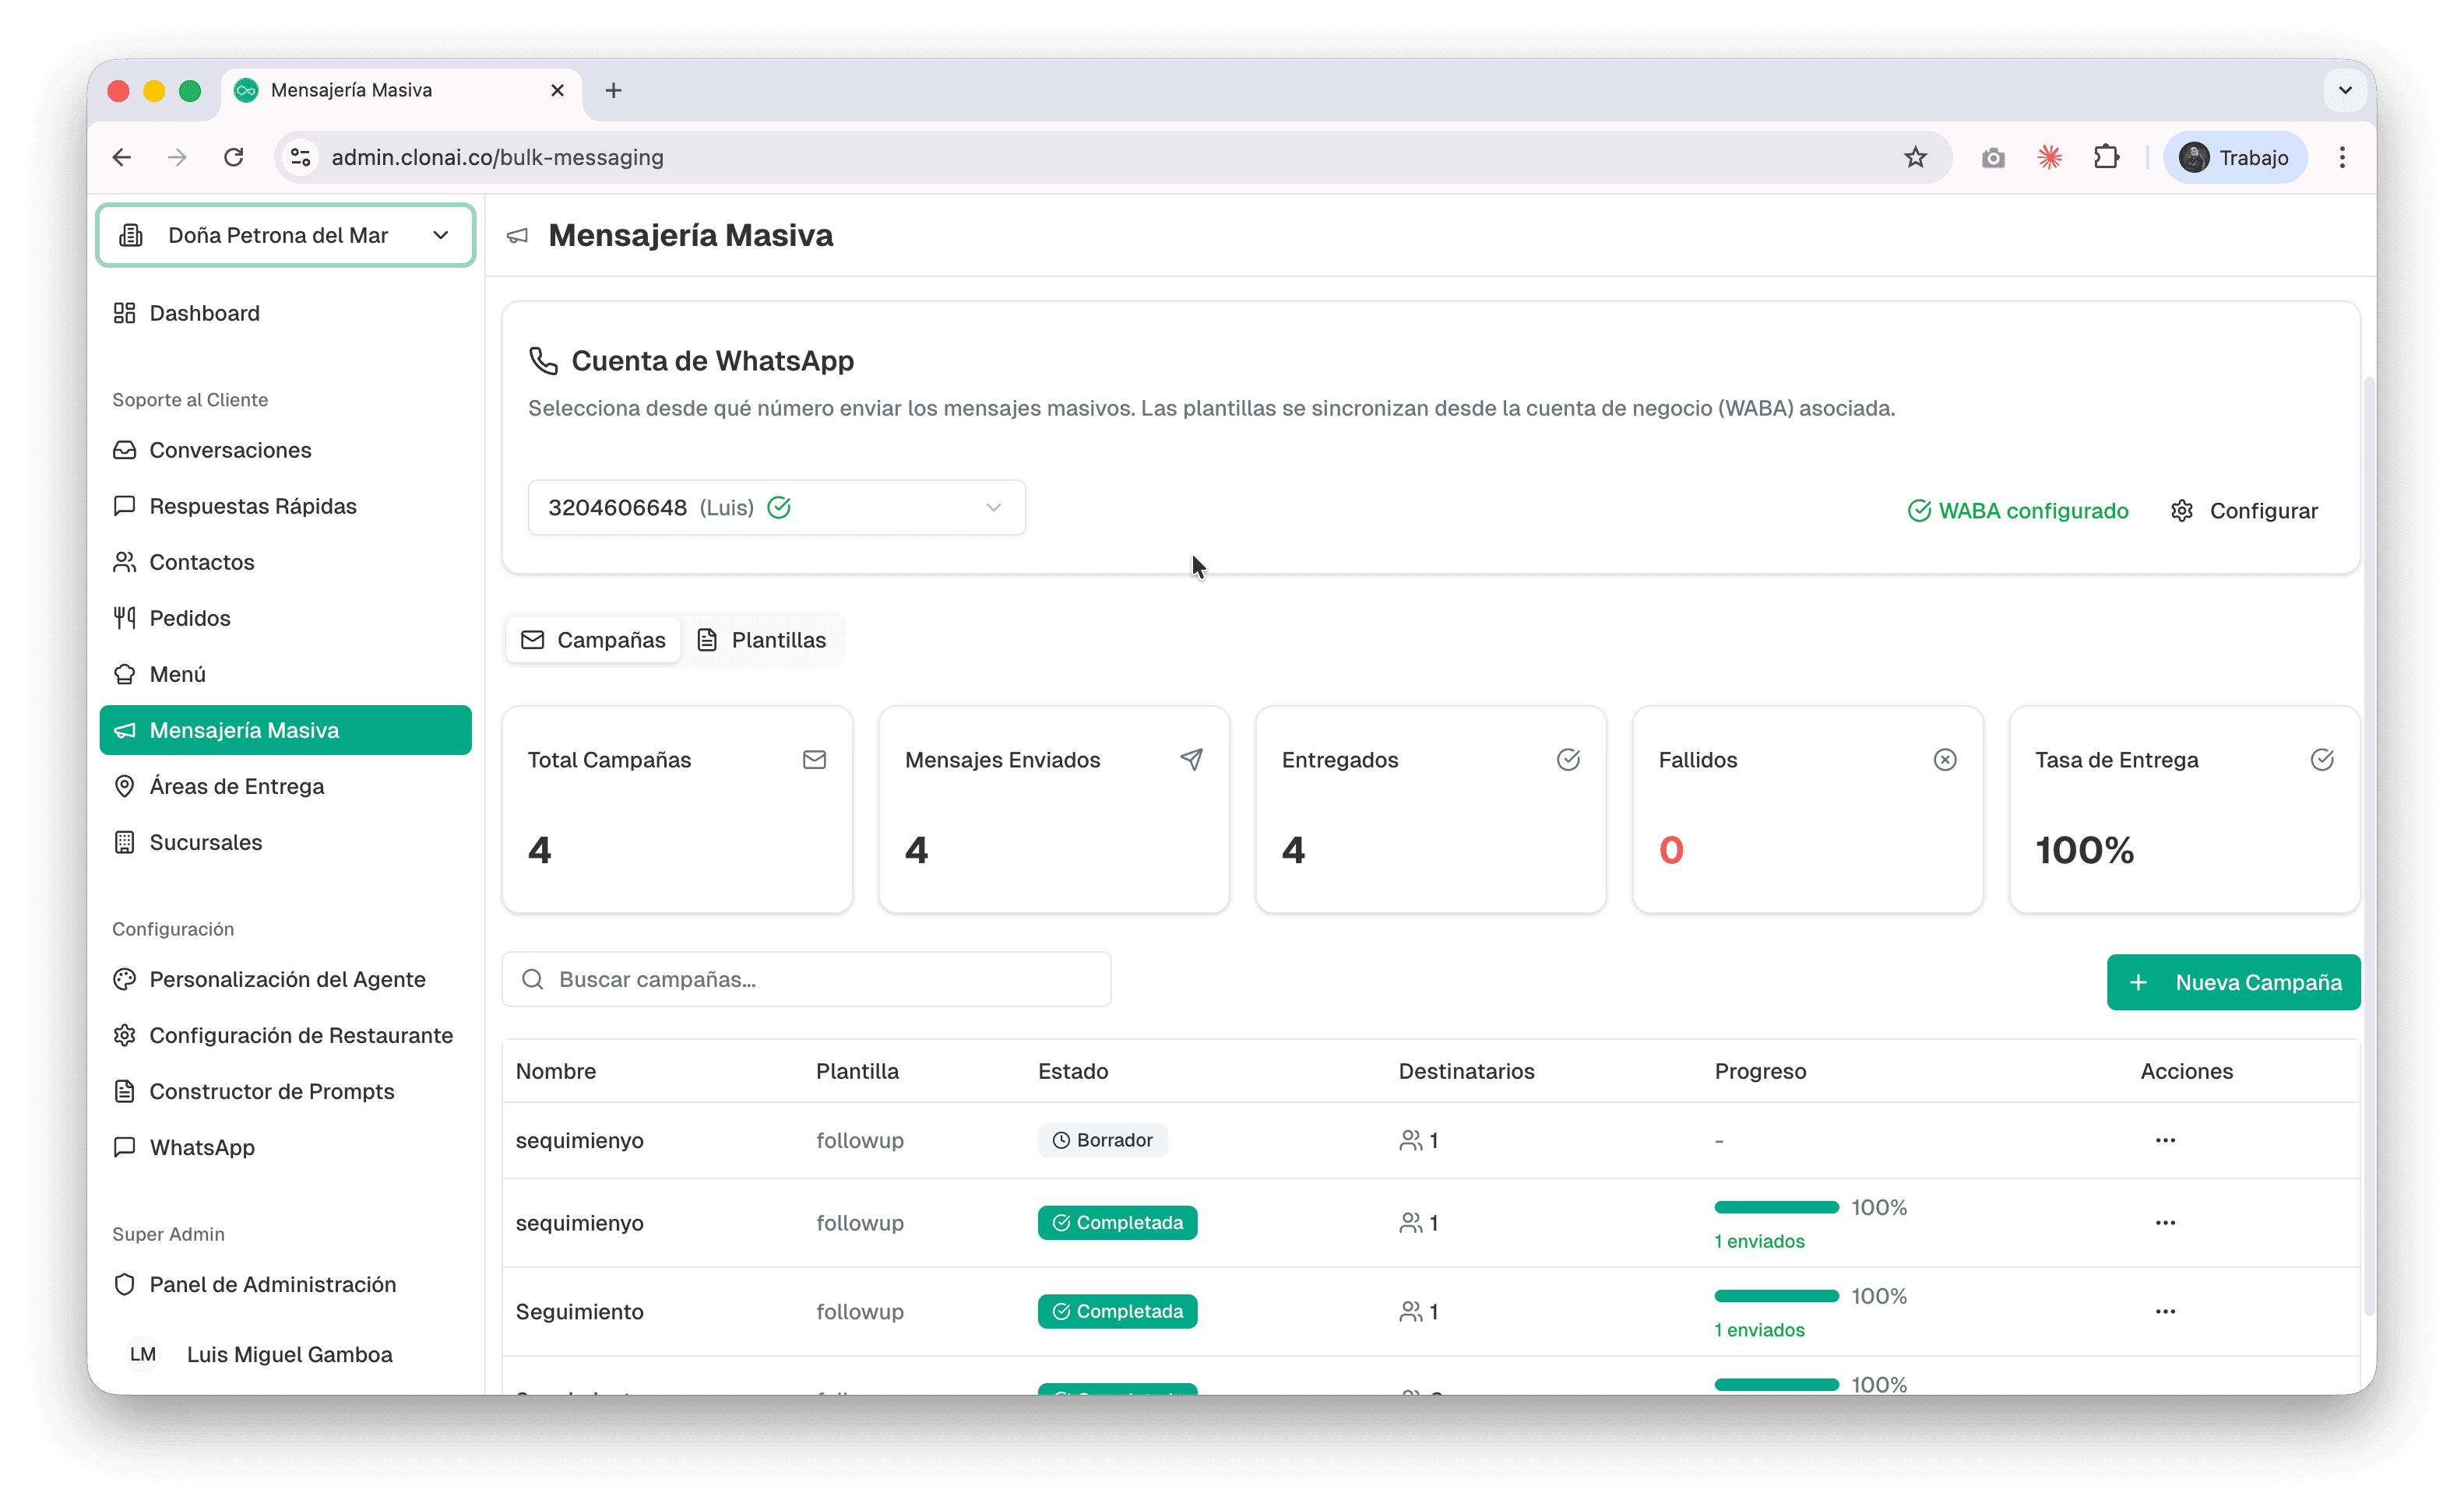This screenshot has width=2464, height=1510.
Task: Click the Progreso column header
Action: [1760, 1071]
